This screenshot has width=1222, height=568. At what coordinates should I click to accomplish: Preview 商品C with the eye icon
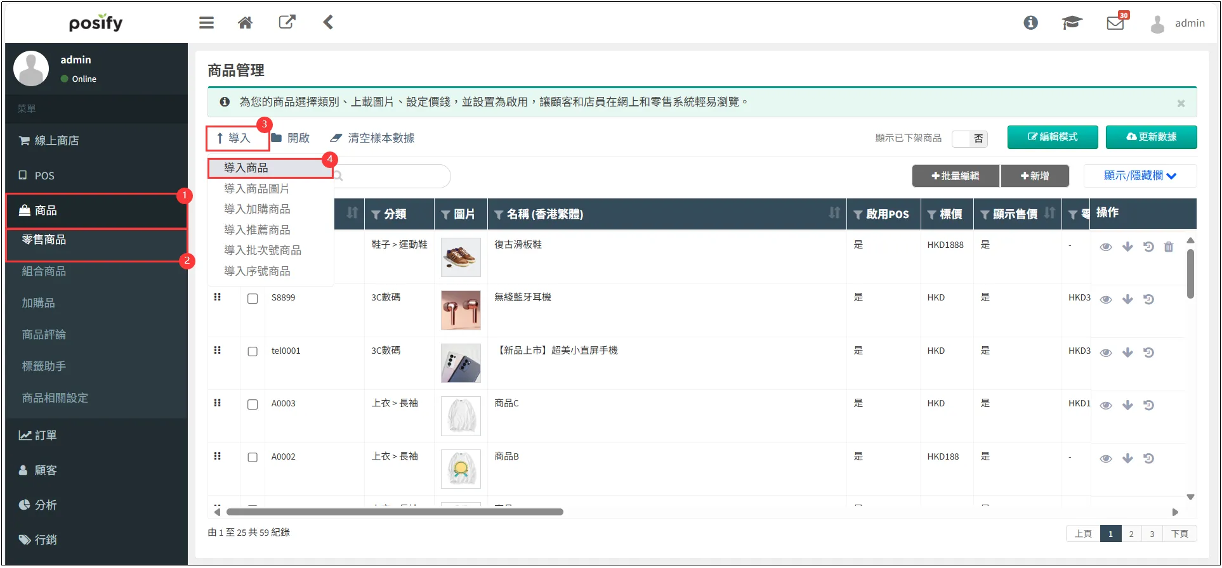(x=1105, y=405)
